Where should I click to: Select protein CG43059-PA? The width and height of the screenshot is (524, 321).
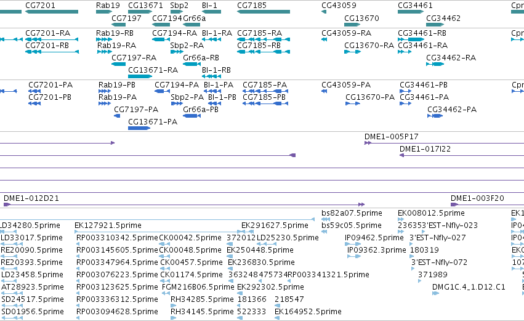click(324, 91)
